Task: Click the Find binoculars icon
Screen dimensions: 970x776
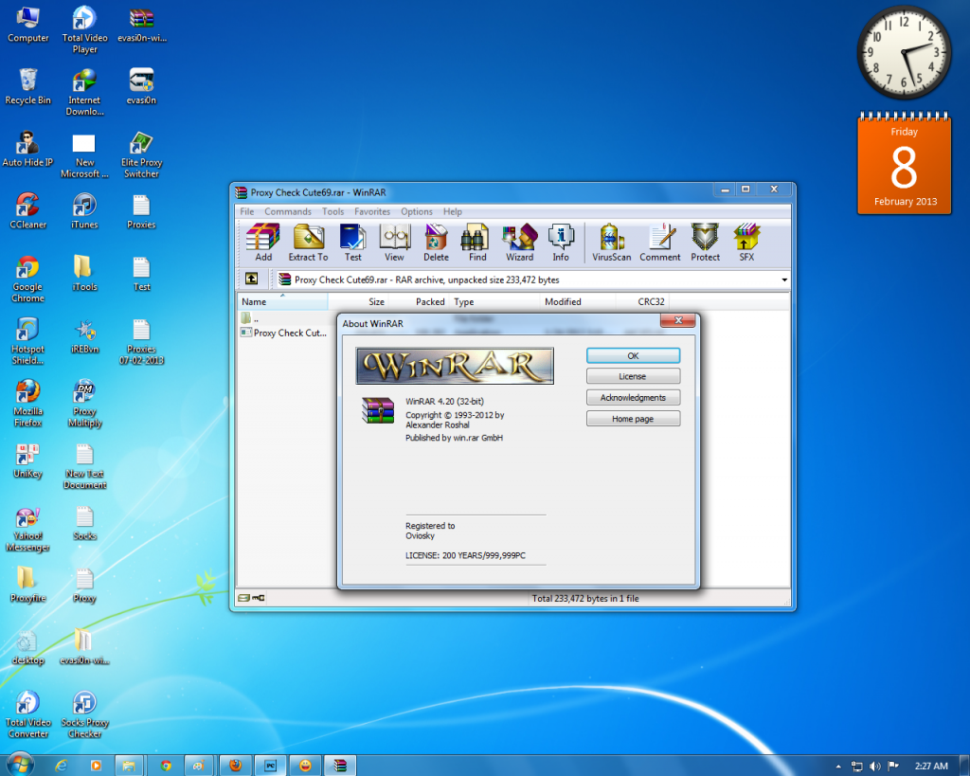Action: [476, 242]
